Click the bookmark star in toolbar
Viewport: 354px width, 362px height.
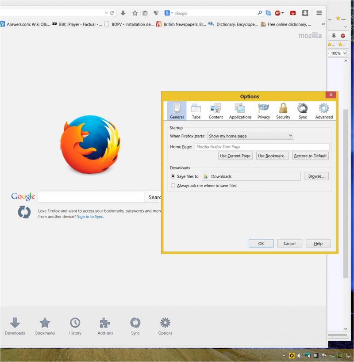coord(135,13)
